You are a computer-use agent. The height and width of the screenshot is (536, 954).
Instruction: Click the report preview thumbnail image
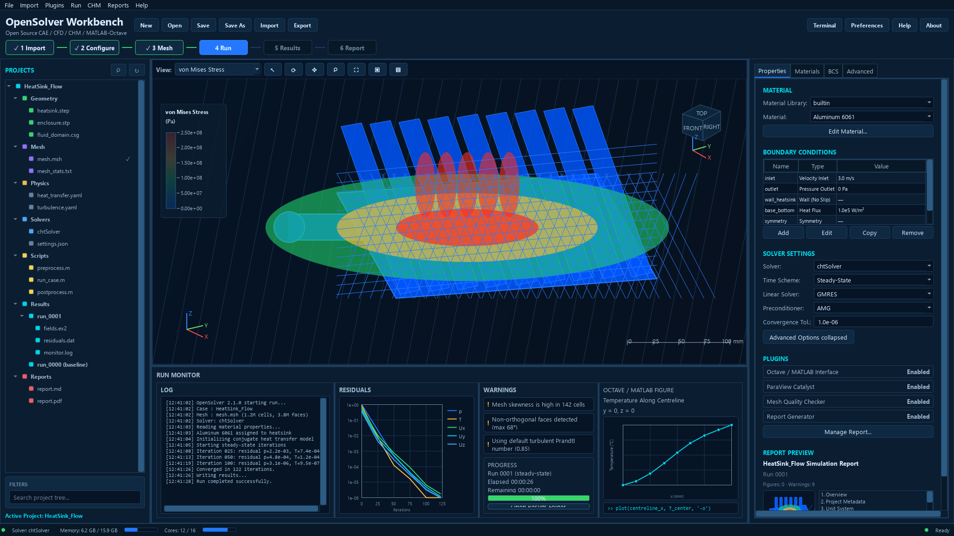tap(789, 502)
